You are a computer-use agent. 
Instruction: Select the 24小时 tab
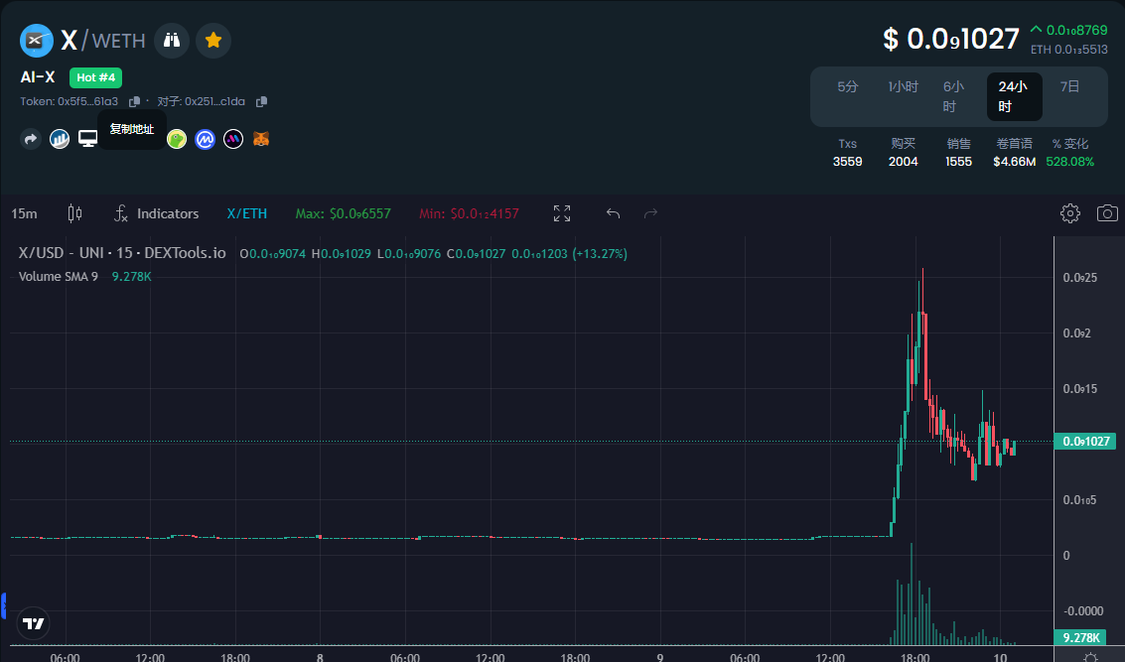pos(1014,95)
